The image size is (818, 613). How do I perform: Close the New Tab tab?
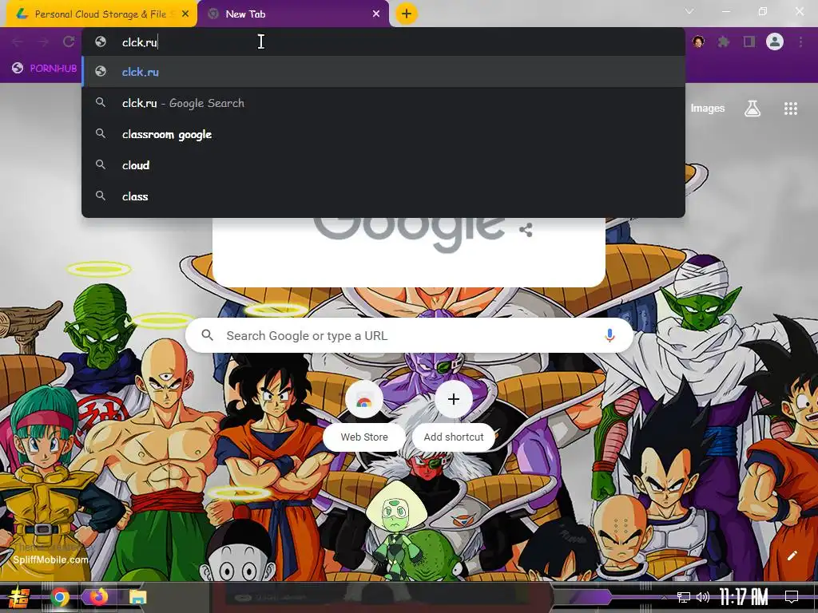pos(376,14)
